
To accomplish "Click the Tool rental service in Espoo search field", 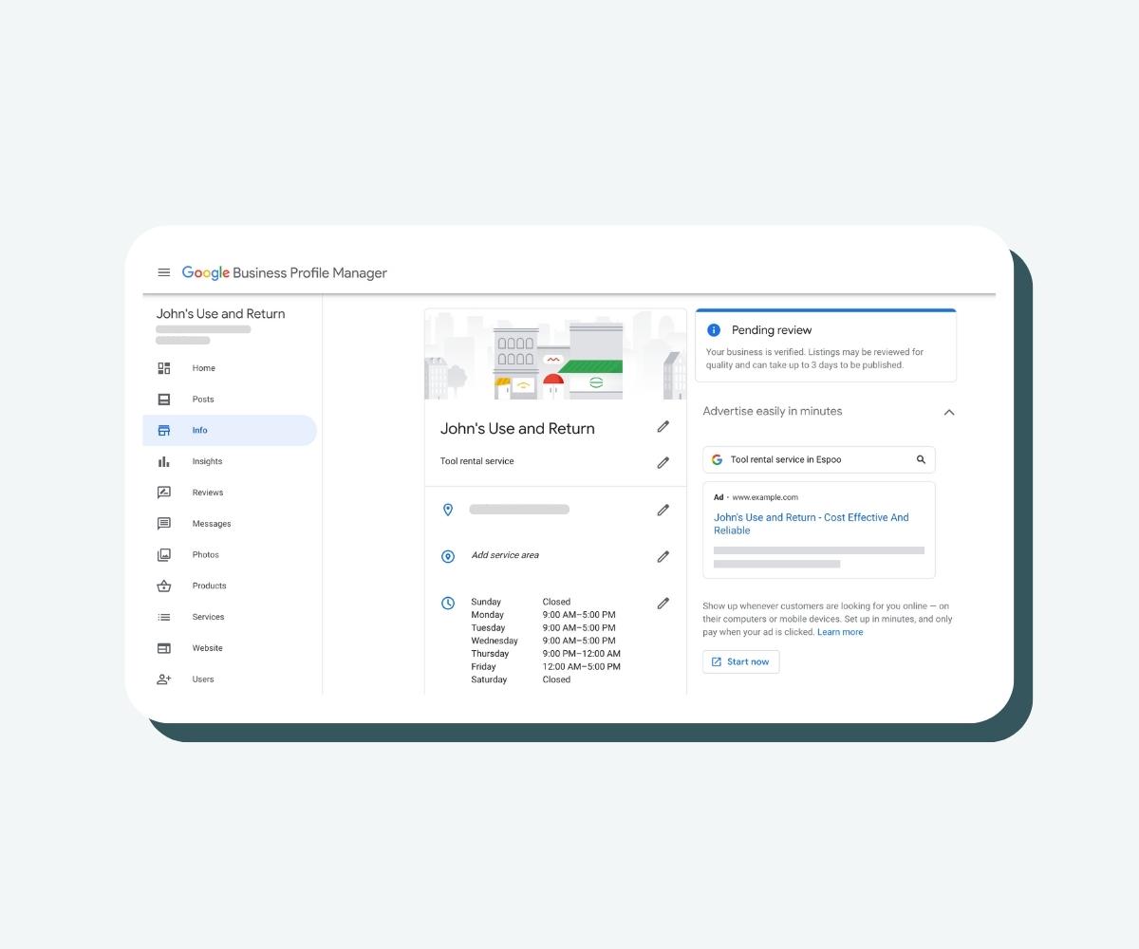I will point(819,459).
